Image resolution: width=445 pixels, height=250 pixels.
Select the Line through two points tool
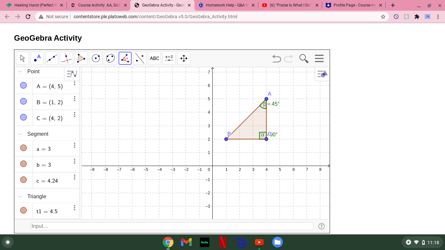52,58
